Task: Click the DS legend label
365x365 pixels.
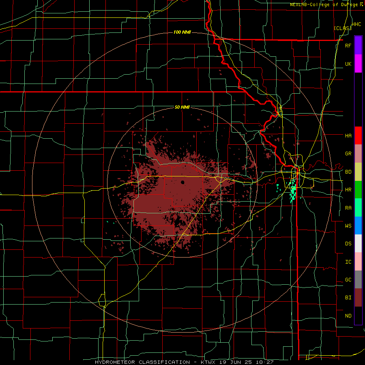Action: [x=348, y=243]
